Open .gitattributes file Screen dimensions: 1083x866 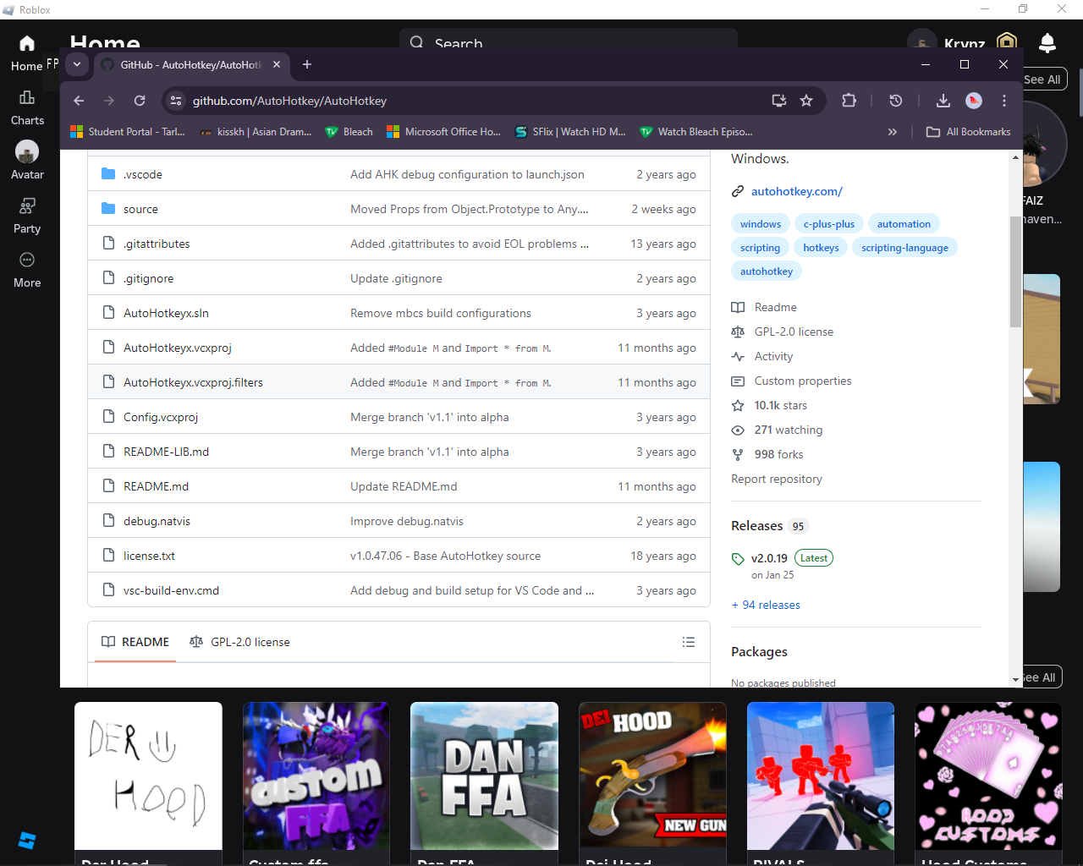click(157, 244)
